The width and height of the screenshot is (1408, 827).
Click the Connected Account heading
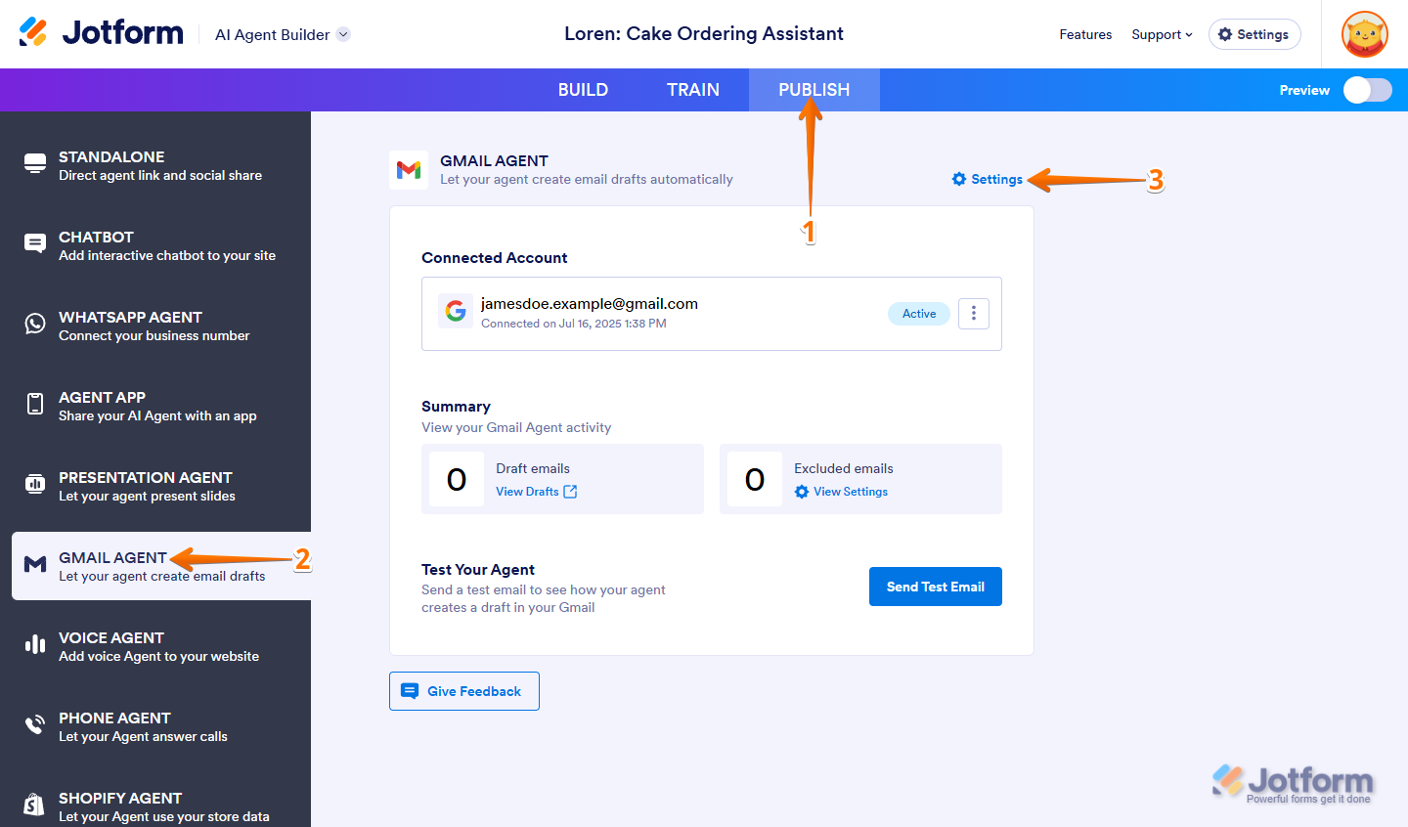click(495, 258)
